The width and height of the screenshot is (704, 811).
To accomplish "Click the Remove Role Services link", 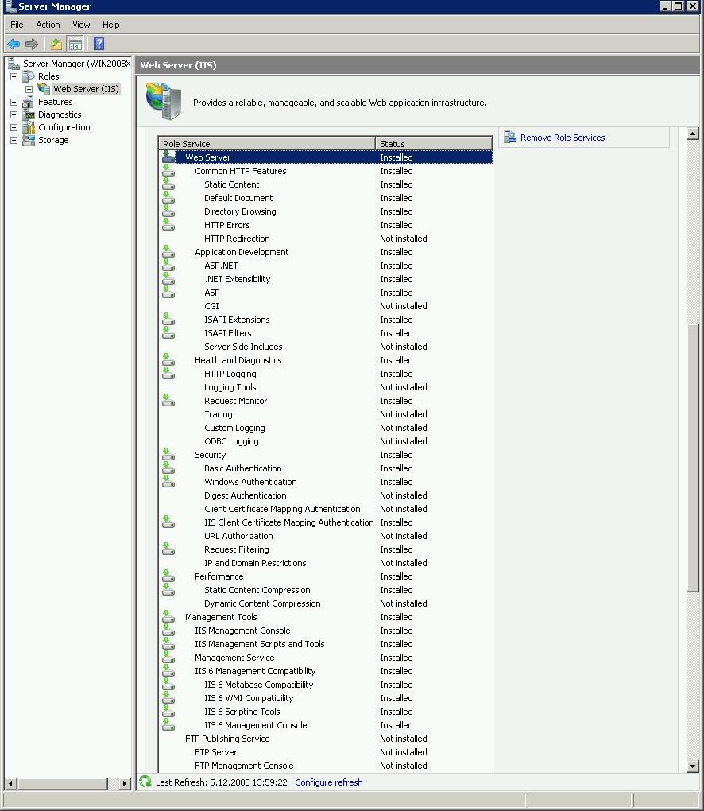I will [x=563, y=138].
